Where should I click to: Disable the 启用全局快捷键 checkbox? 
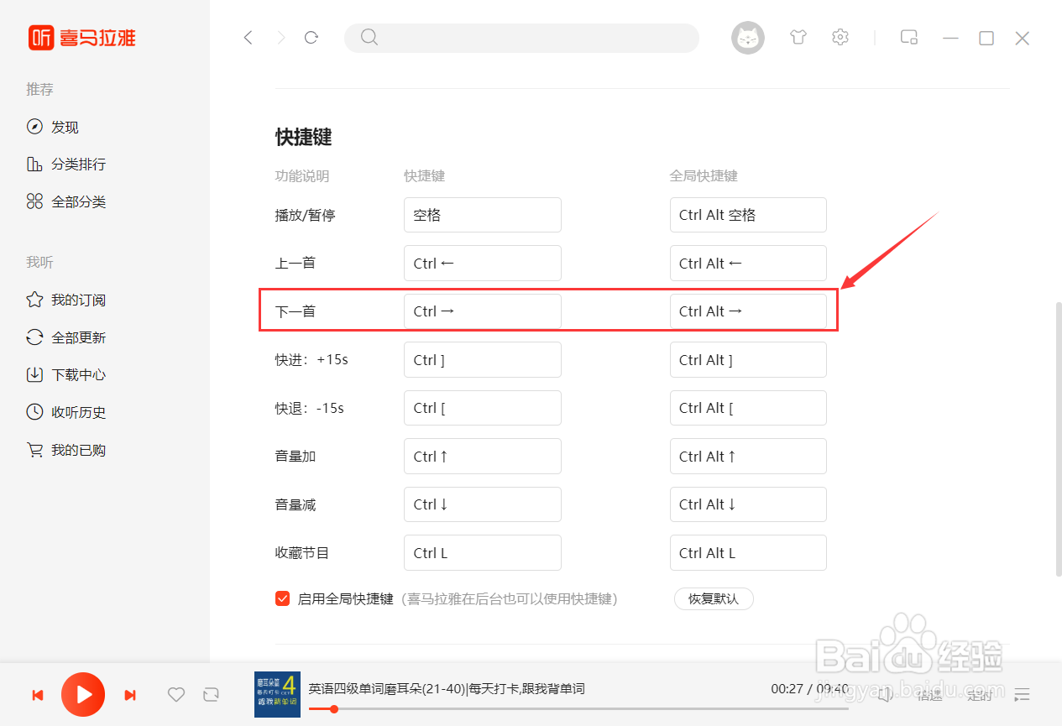click(282, 598)
